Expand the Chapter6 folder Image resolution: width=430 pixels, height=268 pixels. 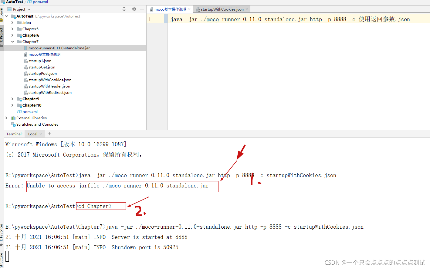12,35
